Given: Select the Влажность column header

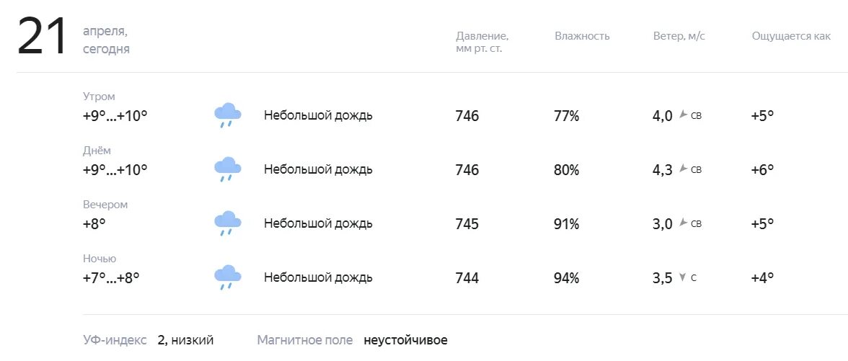Looking at the screenshot, I should tap(582, 36).
